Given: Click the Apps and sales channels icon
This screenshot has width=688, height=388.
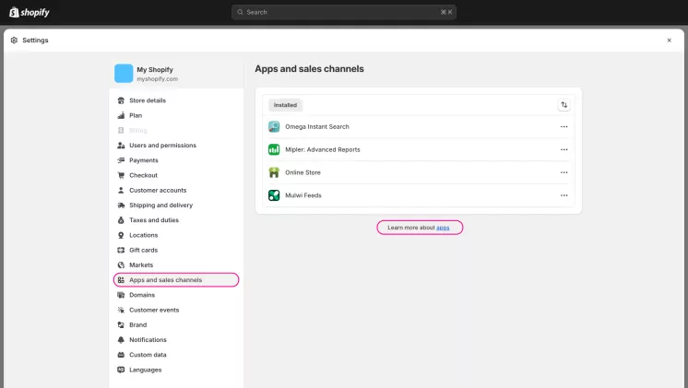Looking at the screenshot, I should coord(121,280).
